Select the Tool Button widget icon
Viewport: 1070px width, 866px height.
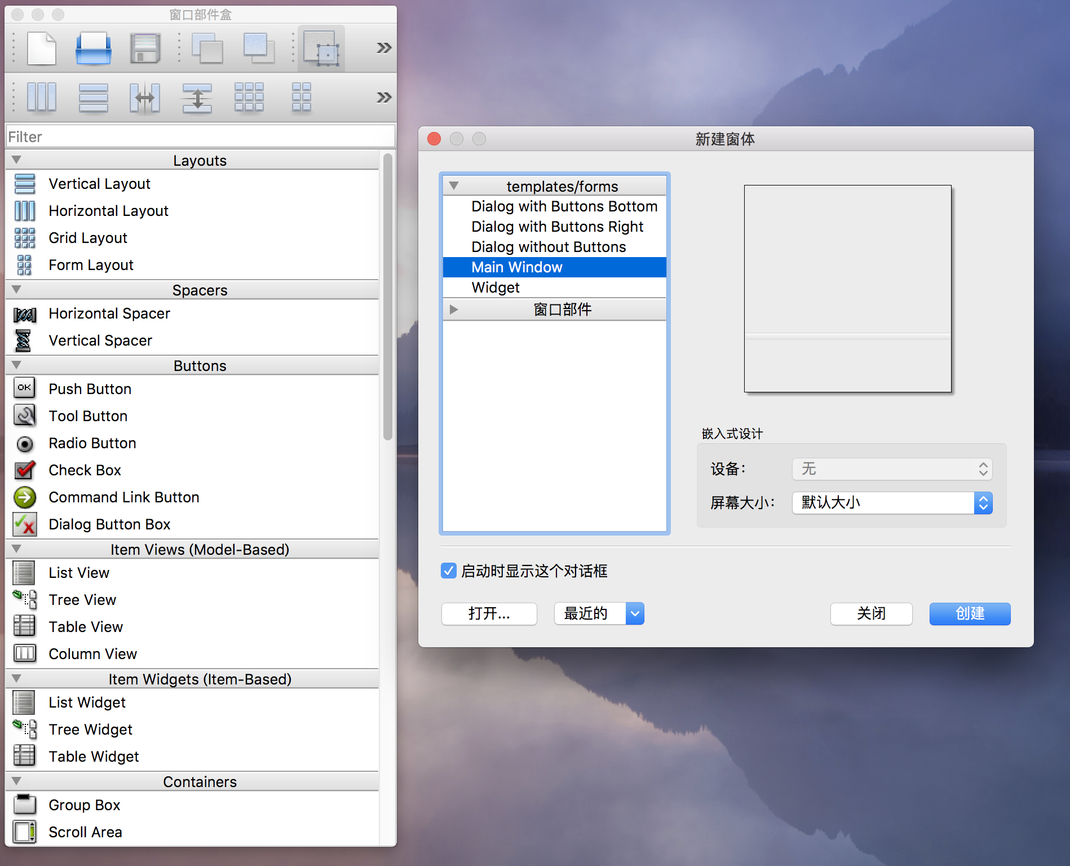point(24,416)
